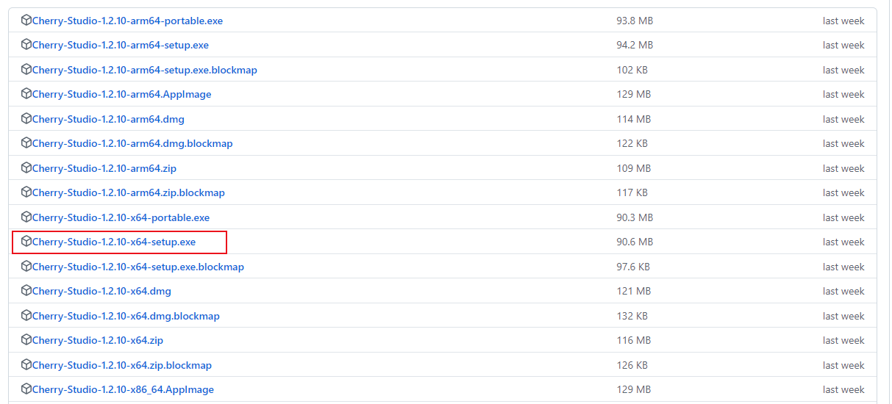This screenshot has width=892, height=404.
Task: Open Cherry-Studio-1.2.10-arm64-setup.exe.blockmap link
Action: [x=145, y=70]
